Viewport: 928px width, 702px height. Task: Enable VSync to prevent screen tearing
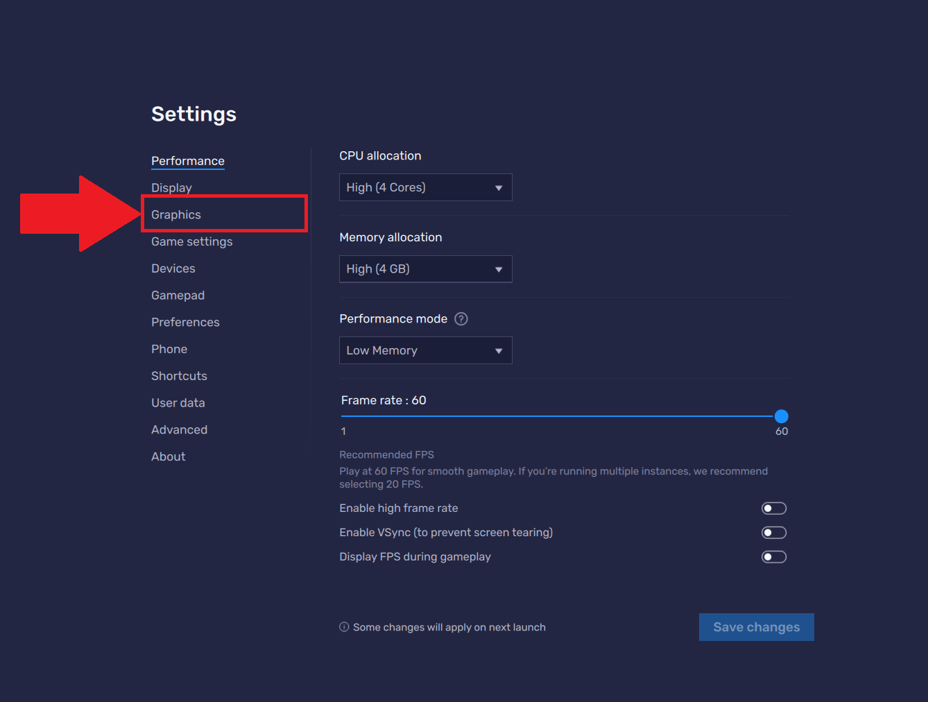[773, 532]
